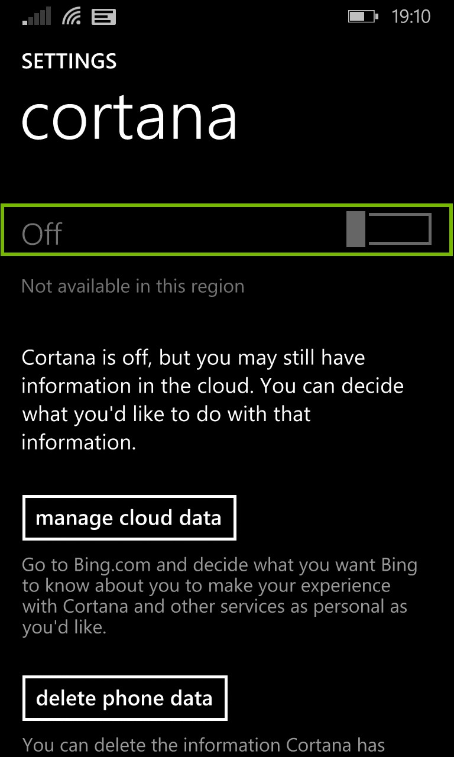Open the SETTINGS header
Viewport: 454px width, 757px height.
[69, 61]
